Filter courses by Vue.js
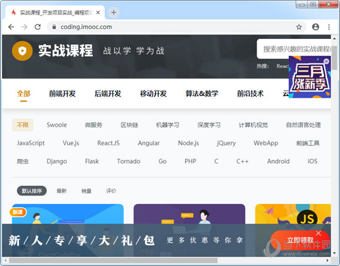Screen dimensions: 340x266 71,143
